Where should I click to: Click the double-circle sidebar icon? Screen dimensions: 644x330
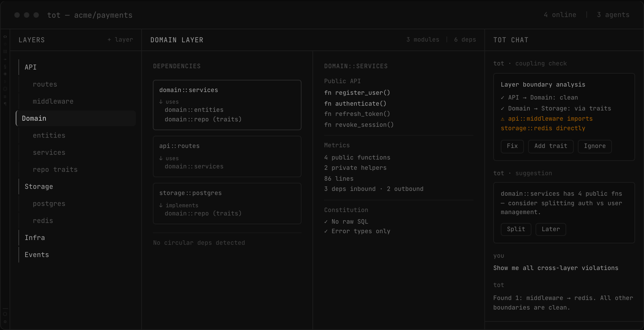click(5, 89)
